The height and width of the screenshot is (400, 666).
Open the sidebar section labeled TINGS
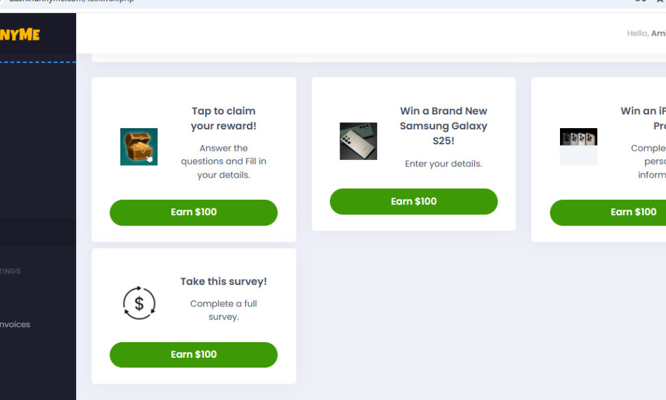coord(10,271)
